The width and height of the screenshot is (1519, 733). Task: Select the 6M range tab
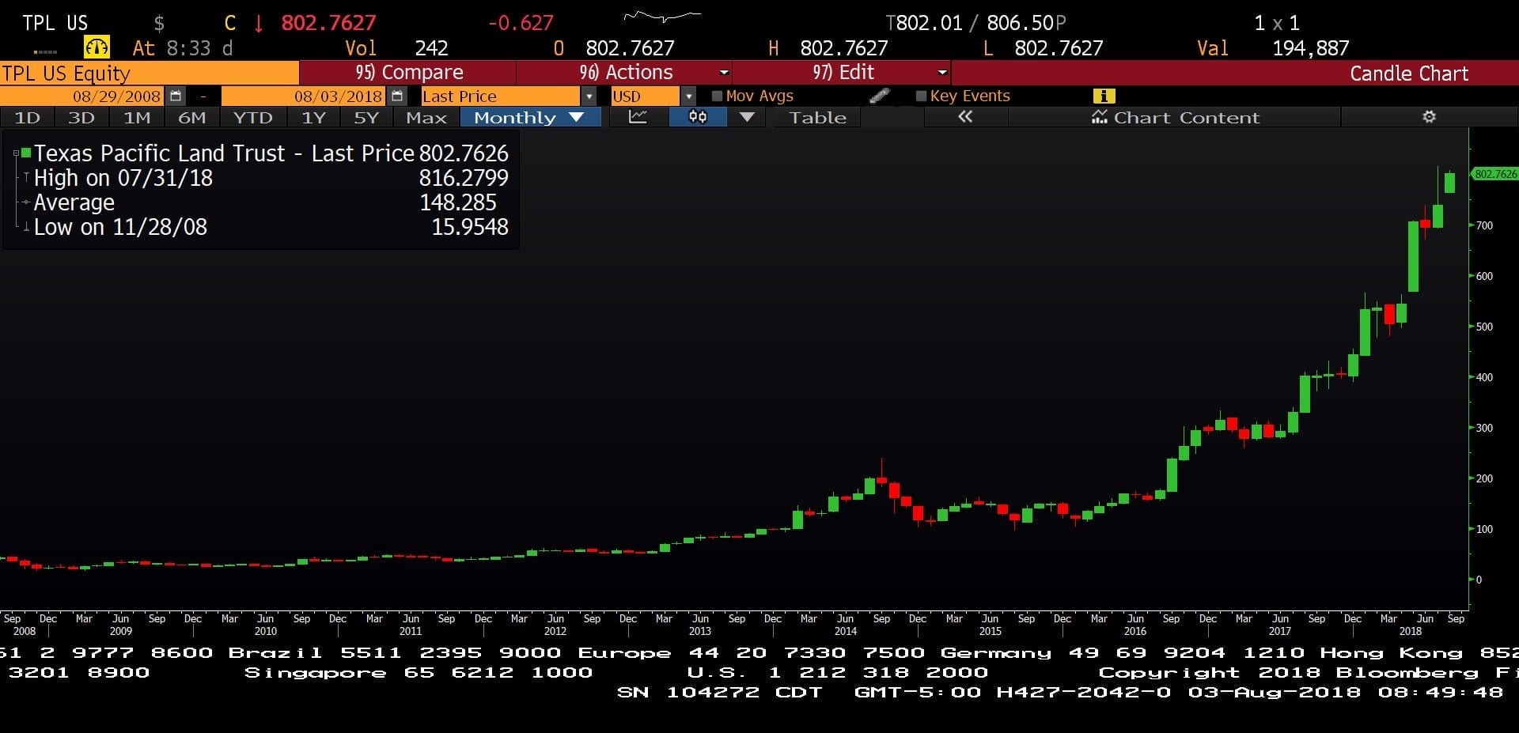[x=192, y=117]
